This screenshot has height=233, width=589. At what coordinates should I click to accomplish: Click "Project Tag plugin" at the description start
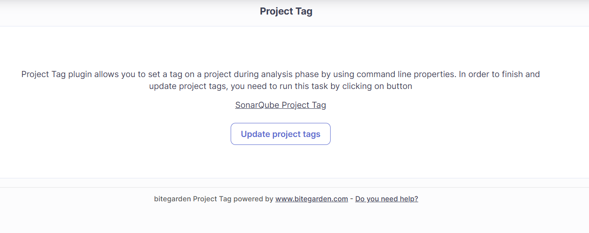coord(57,74)
